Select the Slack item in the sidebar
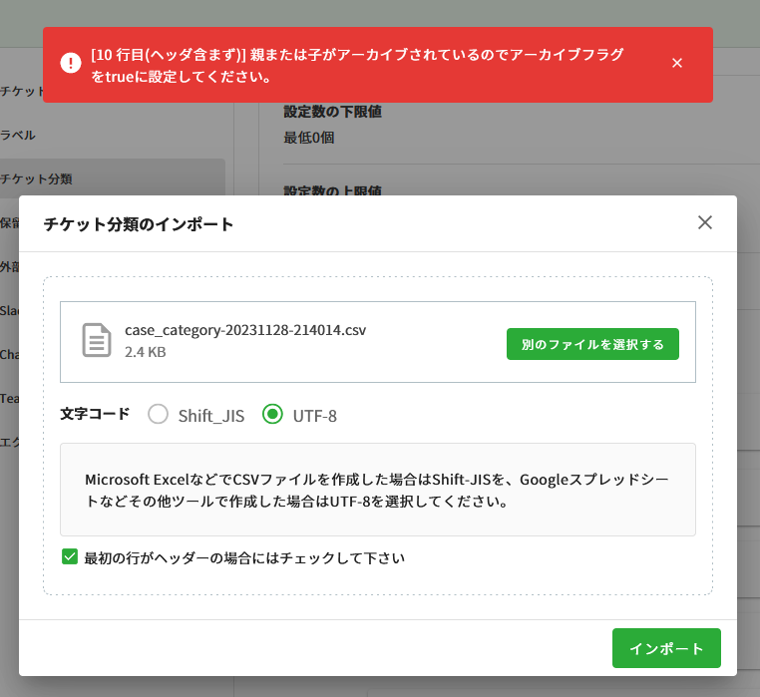Viewport: 760px width, 697px height. [x=9, y=310]
